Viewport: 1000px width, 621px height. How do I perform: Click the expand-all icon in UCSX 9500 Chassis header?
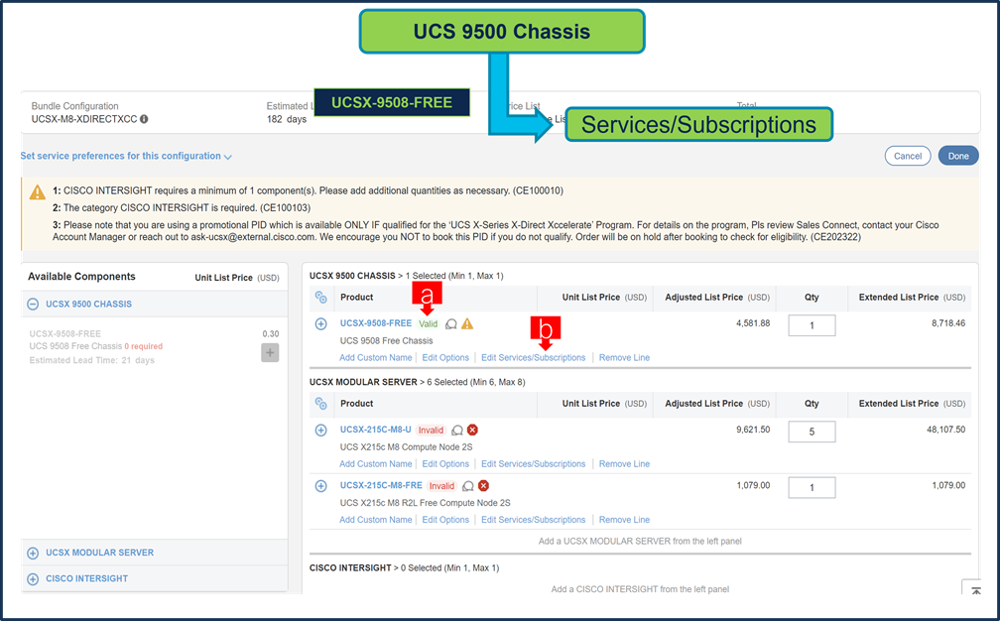coord(320,298)
